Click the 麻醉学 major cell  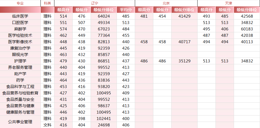click(x=20, y=29)
